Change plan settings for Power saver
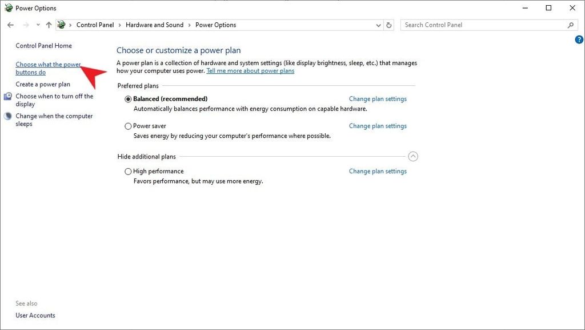 [x=378, y=126]
